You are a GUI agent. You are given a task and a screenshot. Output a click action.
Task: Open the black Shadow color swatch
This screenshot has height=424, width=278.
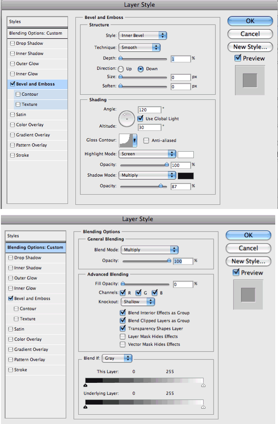(x=186, y=176)
